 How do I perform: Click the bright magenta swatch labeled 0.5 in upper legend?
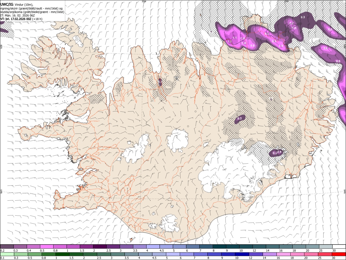tap(46, 246)
